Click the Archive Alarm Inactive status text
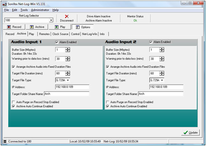206x146 pixels. 99,20
